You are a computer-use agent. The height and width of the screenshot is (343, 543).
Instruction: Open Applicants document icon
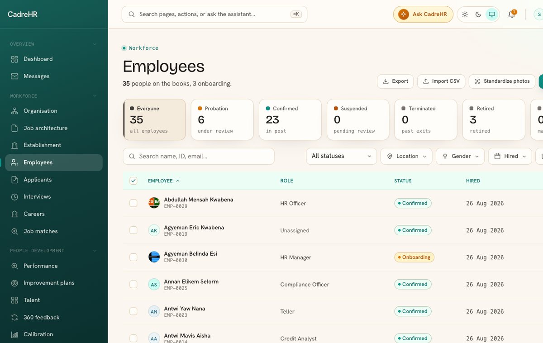[14, 180]
